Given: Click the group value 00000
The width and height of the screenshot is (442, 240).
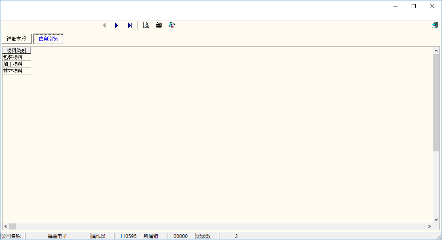Looking at the screenshot, I should (x=180, y=236).
